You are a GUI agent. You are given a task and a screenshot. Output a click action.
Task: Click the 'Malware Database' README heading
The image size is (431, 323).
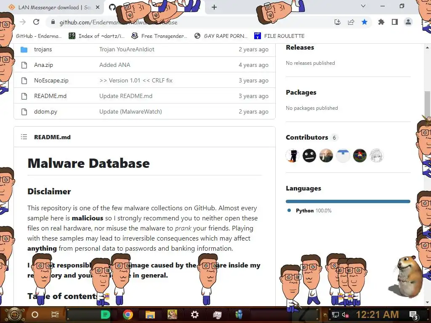click(x=88, y=164)
